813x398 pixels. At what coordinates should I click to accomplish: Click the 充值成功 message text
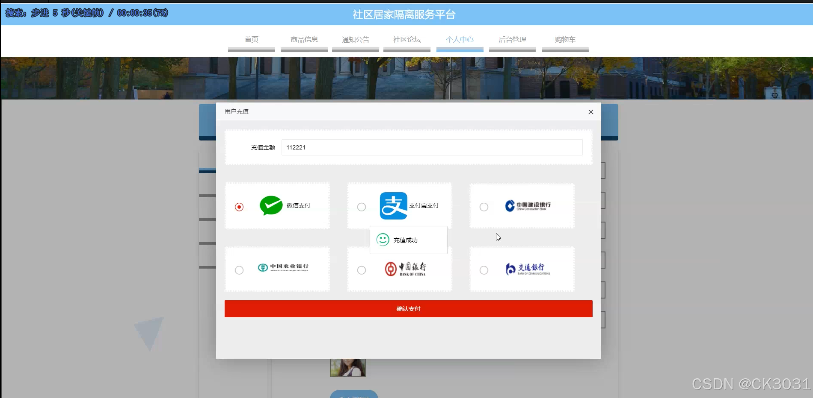[406, 240]
